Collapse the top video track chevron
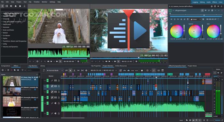Viewport: 224px width, 122px height. [x=45, y=81]
